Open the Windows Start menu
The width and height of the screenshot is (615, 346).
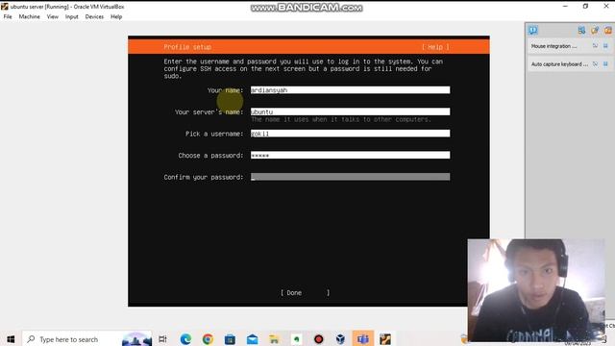[x=11, y=339]
